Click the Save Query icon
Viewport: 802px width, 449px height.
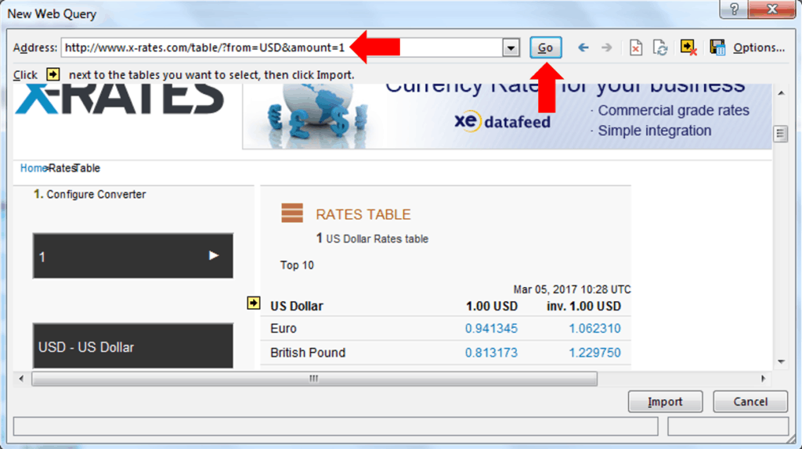(x=717, y=48)
